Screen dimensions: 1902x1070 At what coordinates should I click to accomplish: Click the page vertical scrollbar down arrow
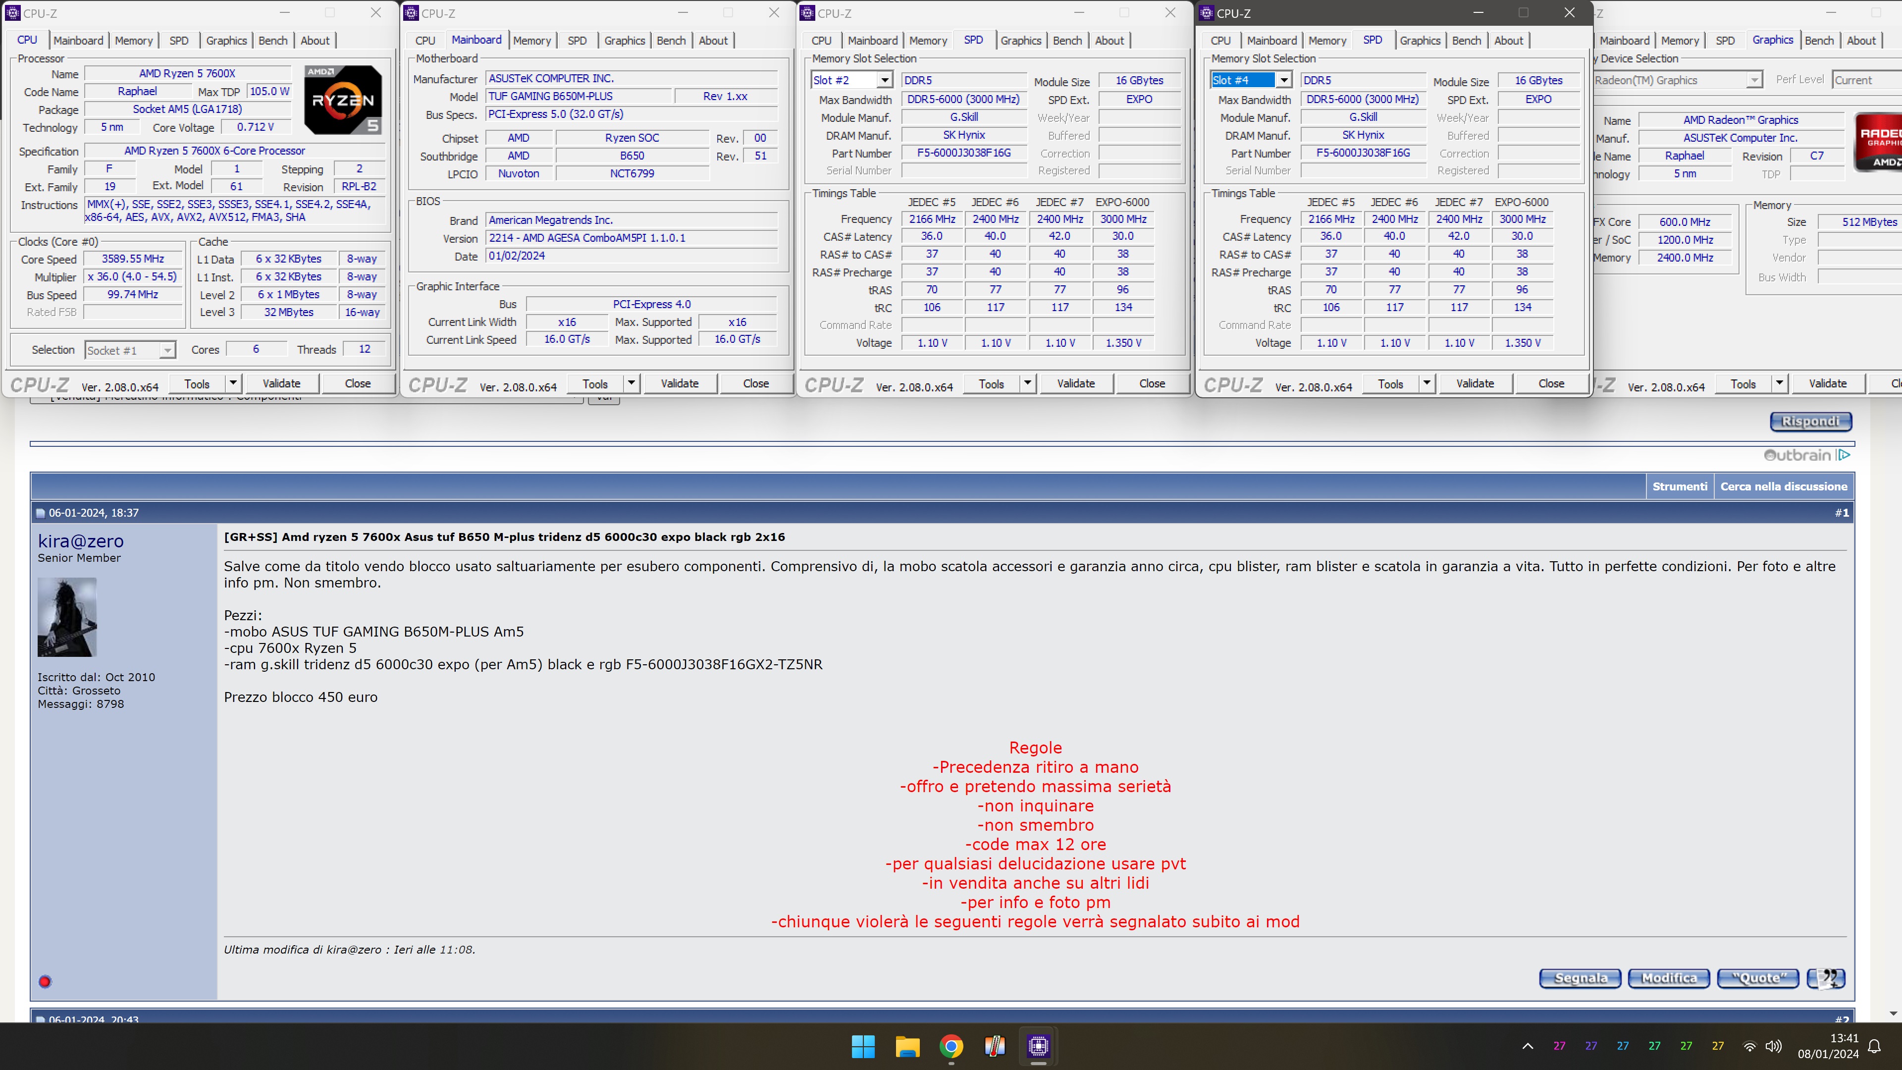point(1893,1014)
